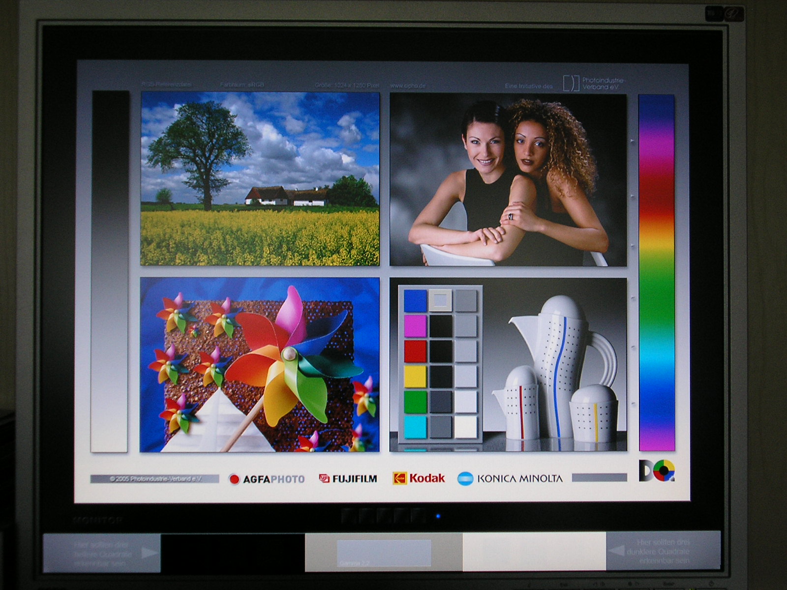Select the tree and rapeseed field photo
Viewport: 787px width, 590px height.
pyautogui.click(x=260, y=178)
